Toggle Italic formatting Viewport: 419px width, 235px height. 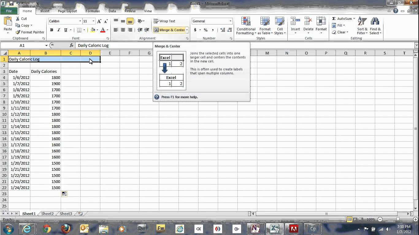tap(59, 30)
